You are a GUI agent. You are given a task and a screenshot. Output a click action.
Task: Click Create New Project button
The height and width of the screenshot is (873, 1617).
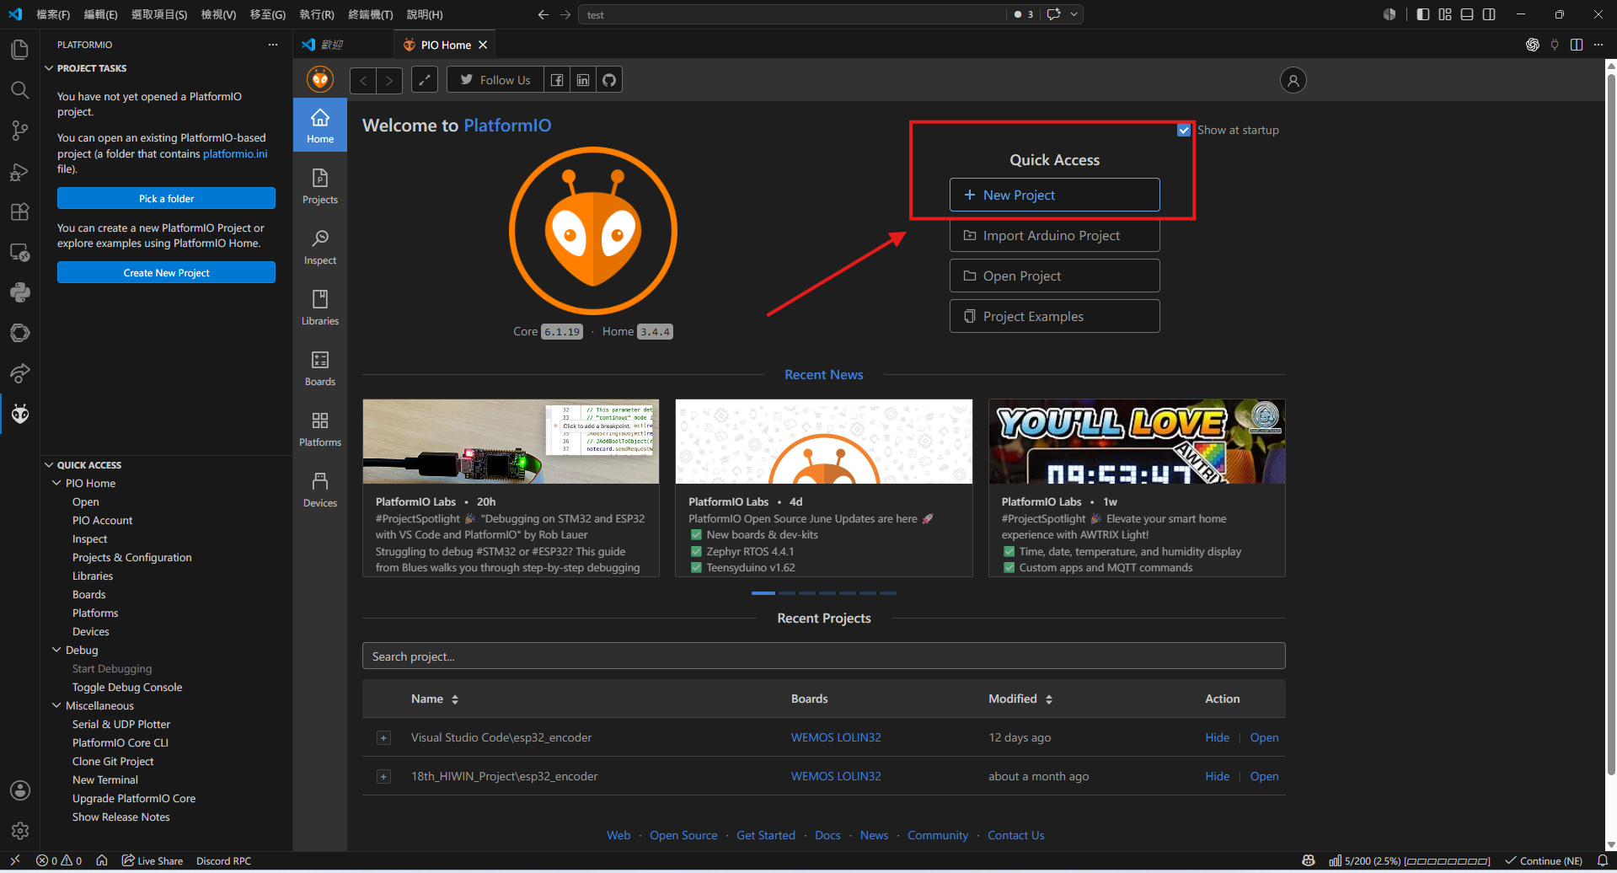pyautogui.click(x=166, y=272)
